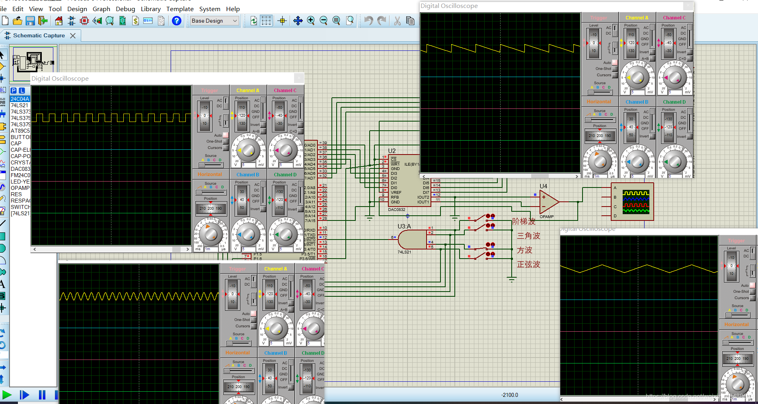Open the View menu
758x404 pixels.
click(36, 9)
